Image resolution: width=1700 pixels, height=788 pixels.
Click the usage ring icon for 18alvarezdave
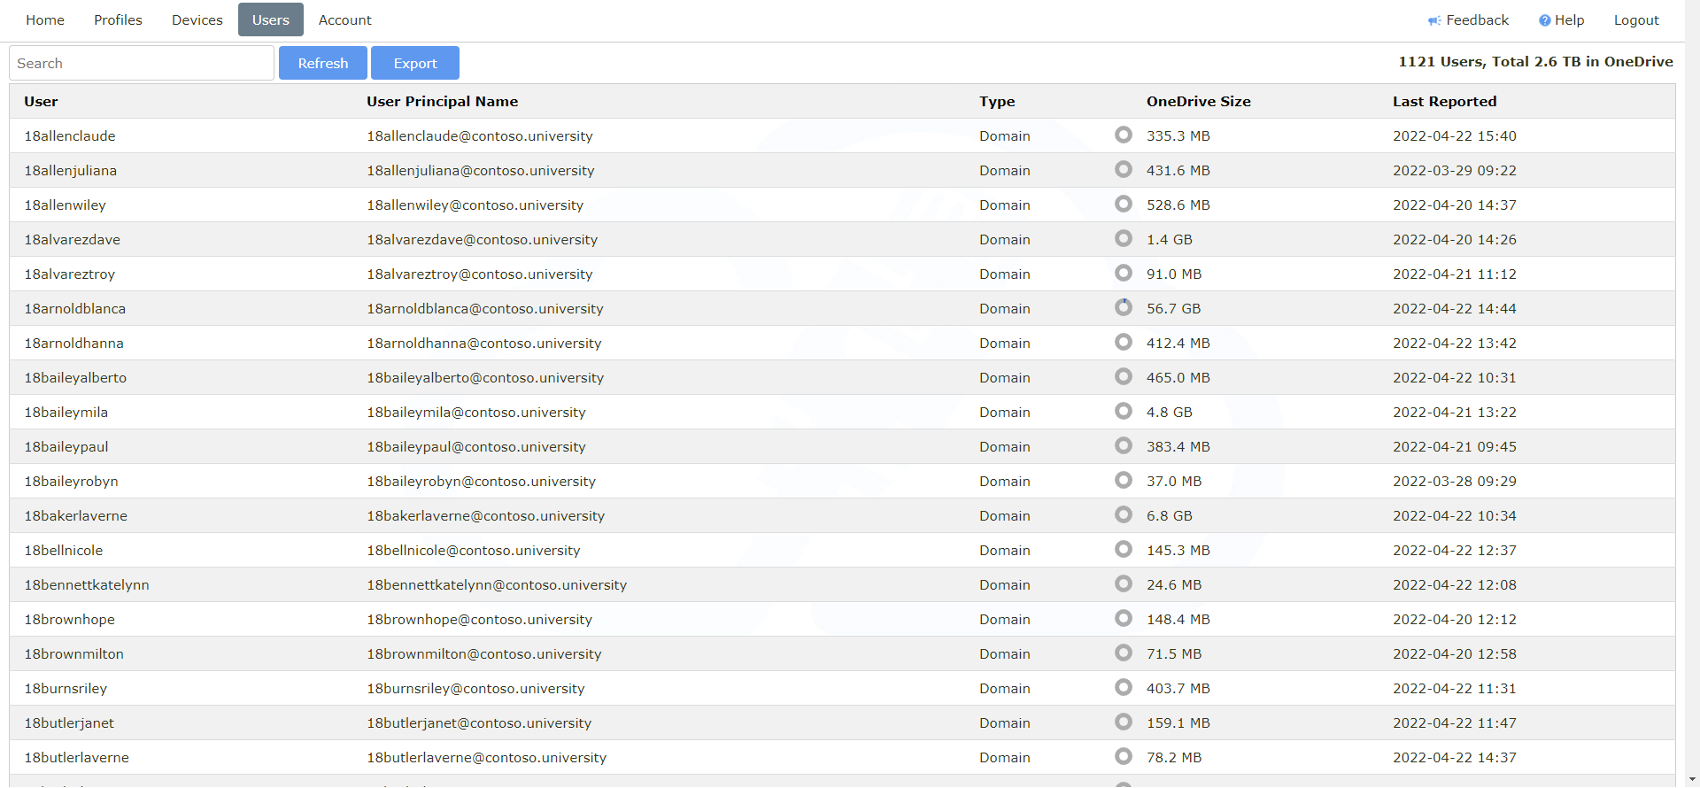pos(1123,238)
